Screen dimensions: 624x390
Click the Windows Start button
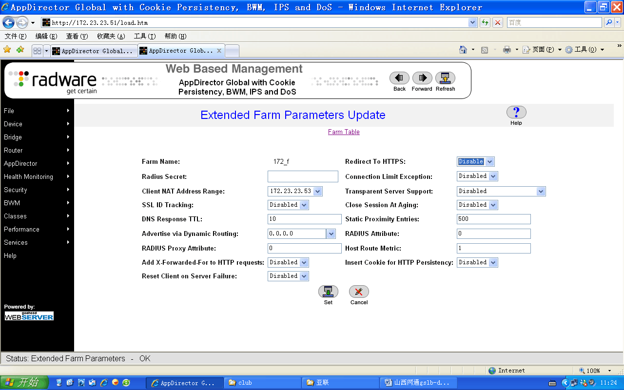(24, 383)
